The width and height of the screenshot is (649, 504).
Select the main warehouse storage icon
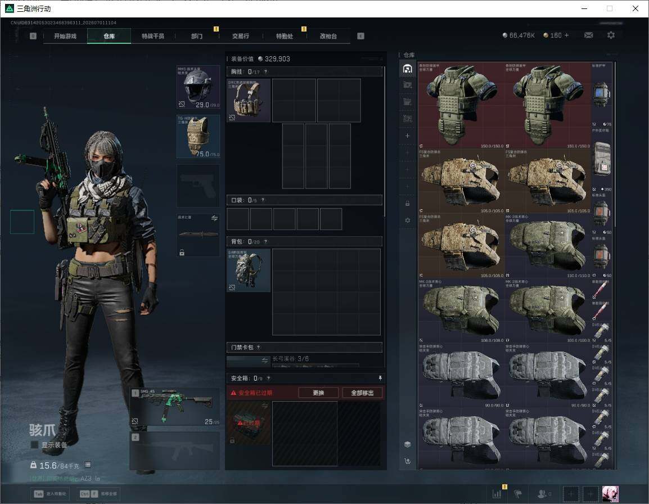pos(407,68)
